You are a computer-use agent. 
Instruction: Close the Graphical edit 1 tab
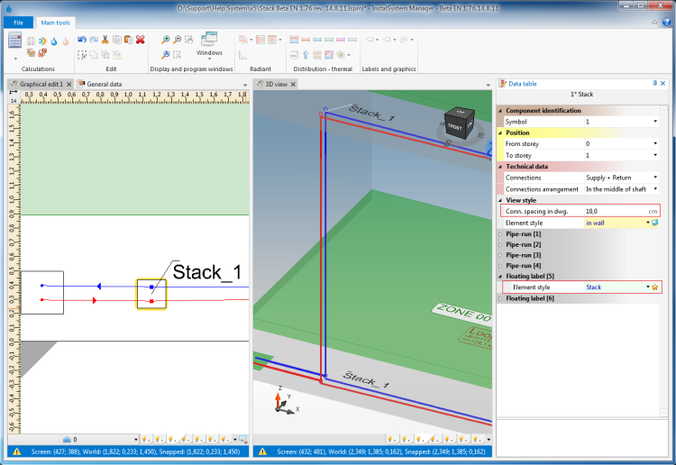pyautogui.click(x=69, y=84)
